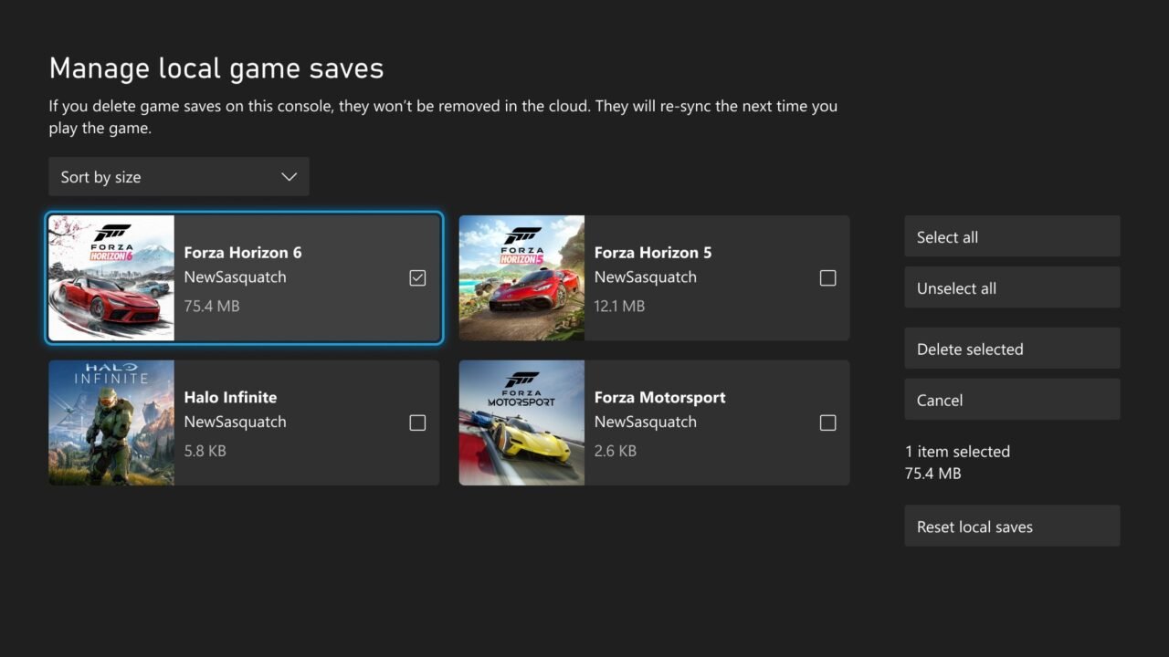Viewport: 1169px width, 657px height.
Task: Open the Sort by size dropdown
Action: (x=179, y=177)
